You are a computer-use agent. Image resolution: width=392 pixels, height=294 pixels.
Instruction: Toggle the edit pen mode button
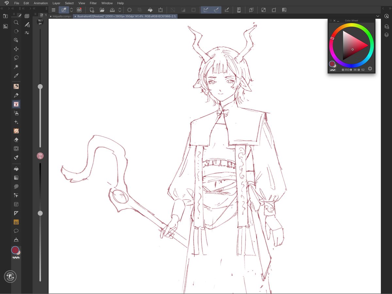coord(64,10)
